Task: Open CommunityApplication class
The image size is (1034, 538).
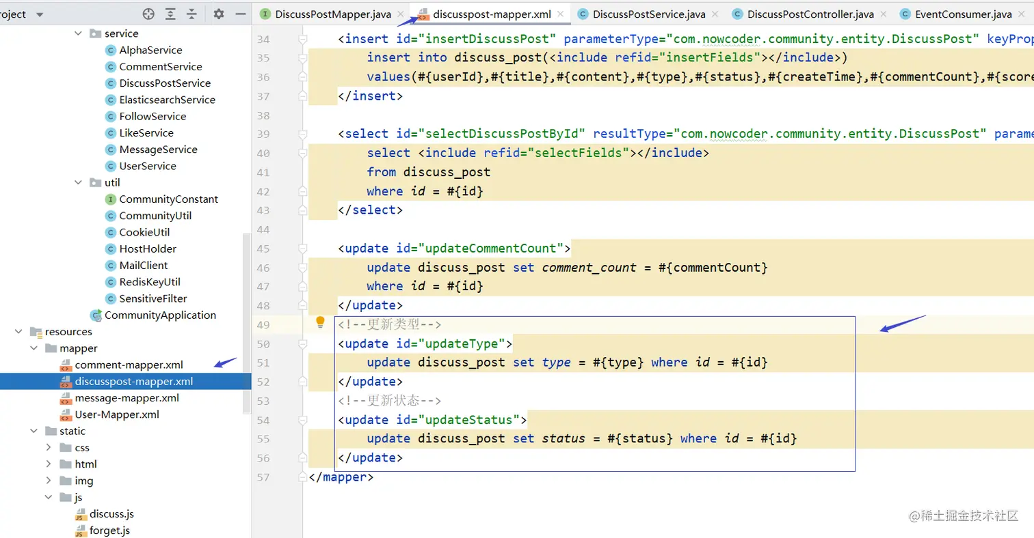Action: point(160,315)
